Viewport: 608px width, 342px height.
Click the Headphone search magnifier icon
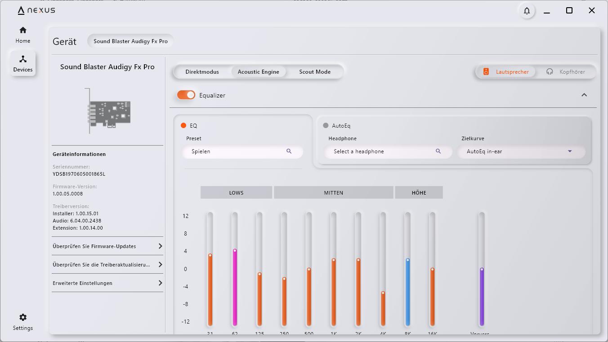(x=438, y=151)
